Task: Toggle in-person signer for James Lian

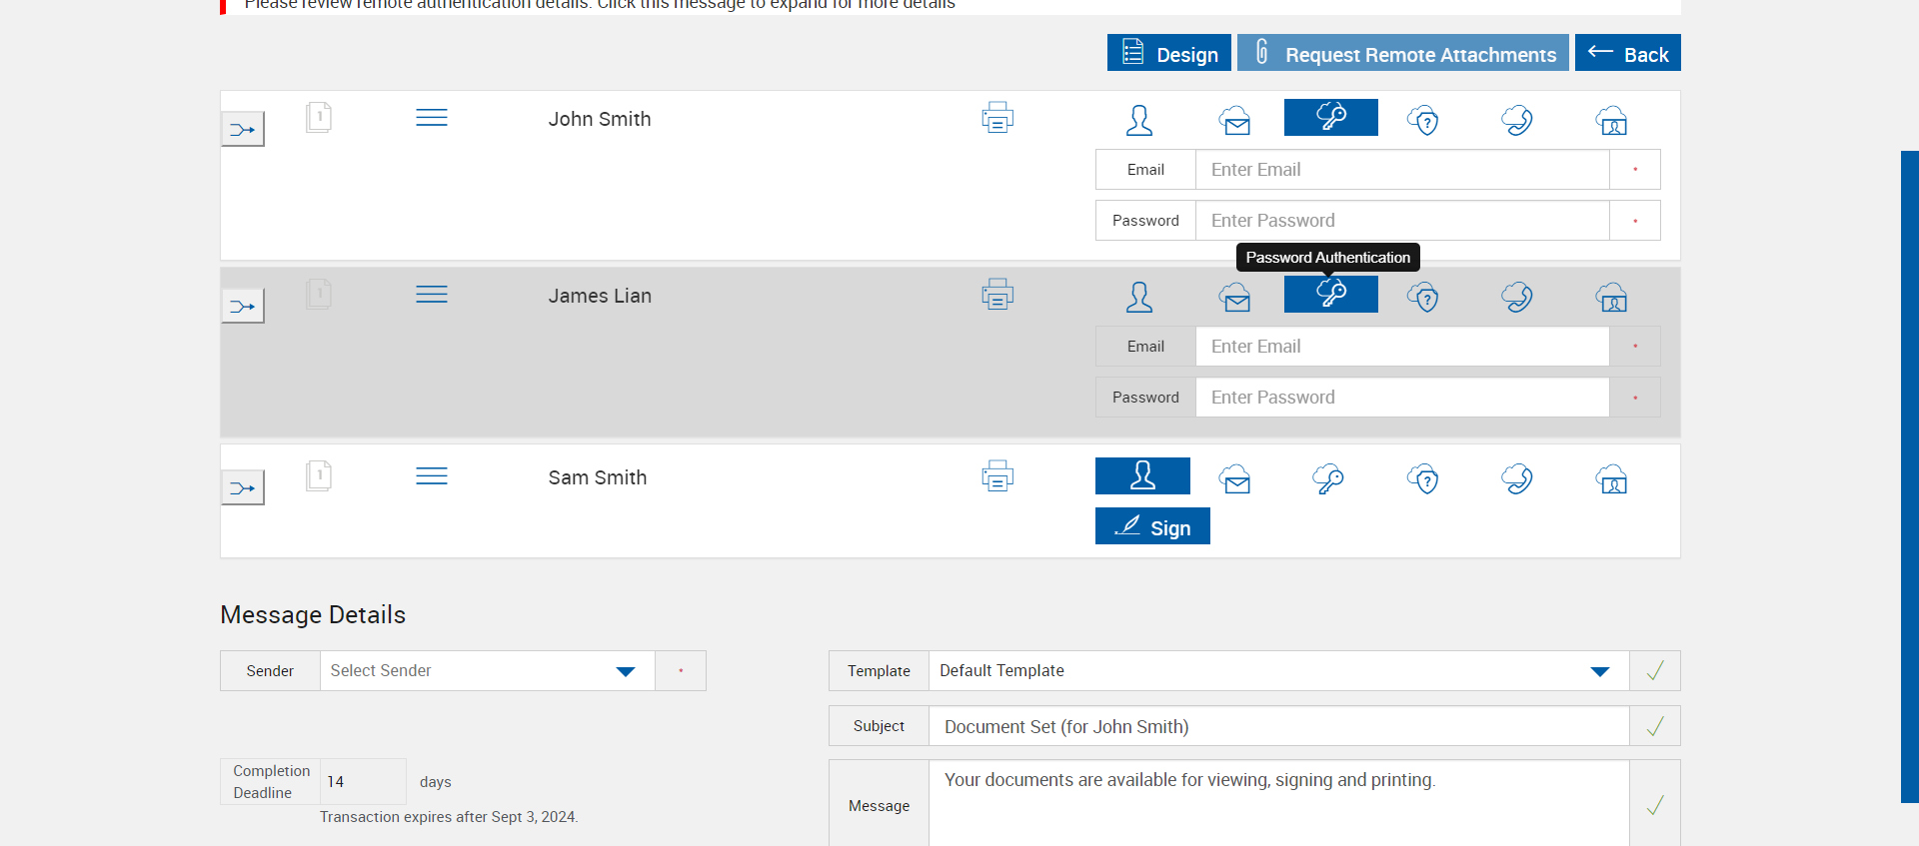Action: [1139, 297]
